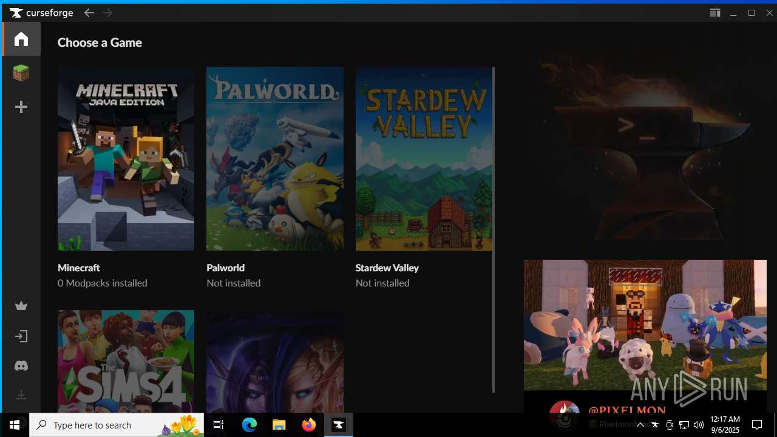Click the Palworld title text
Image resolution: width=777 pixels, height=437 pixels.
point(226,268)
